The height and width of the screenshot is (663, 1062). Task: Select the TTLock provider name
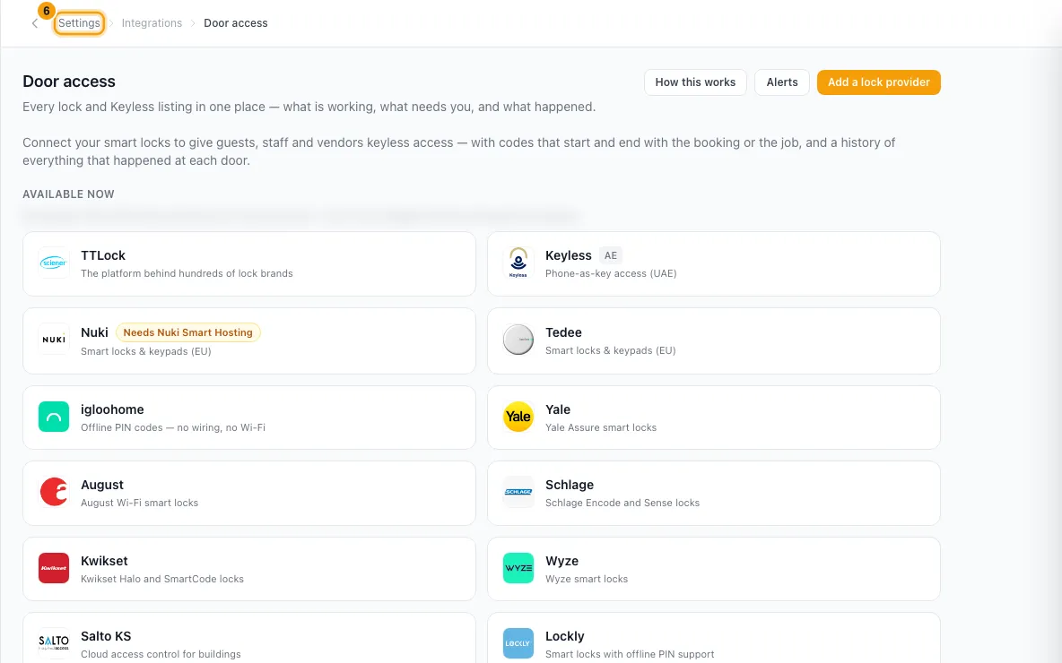click(x=103, y=255)
